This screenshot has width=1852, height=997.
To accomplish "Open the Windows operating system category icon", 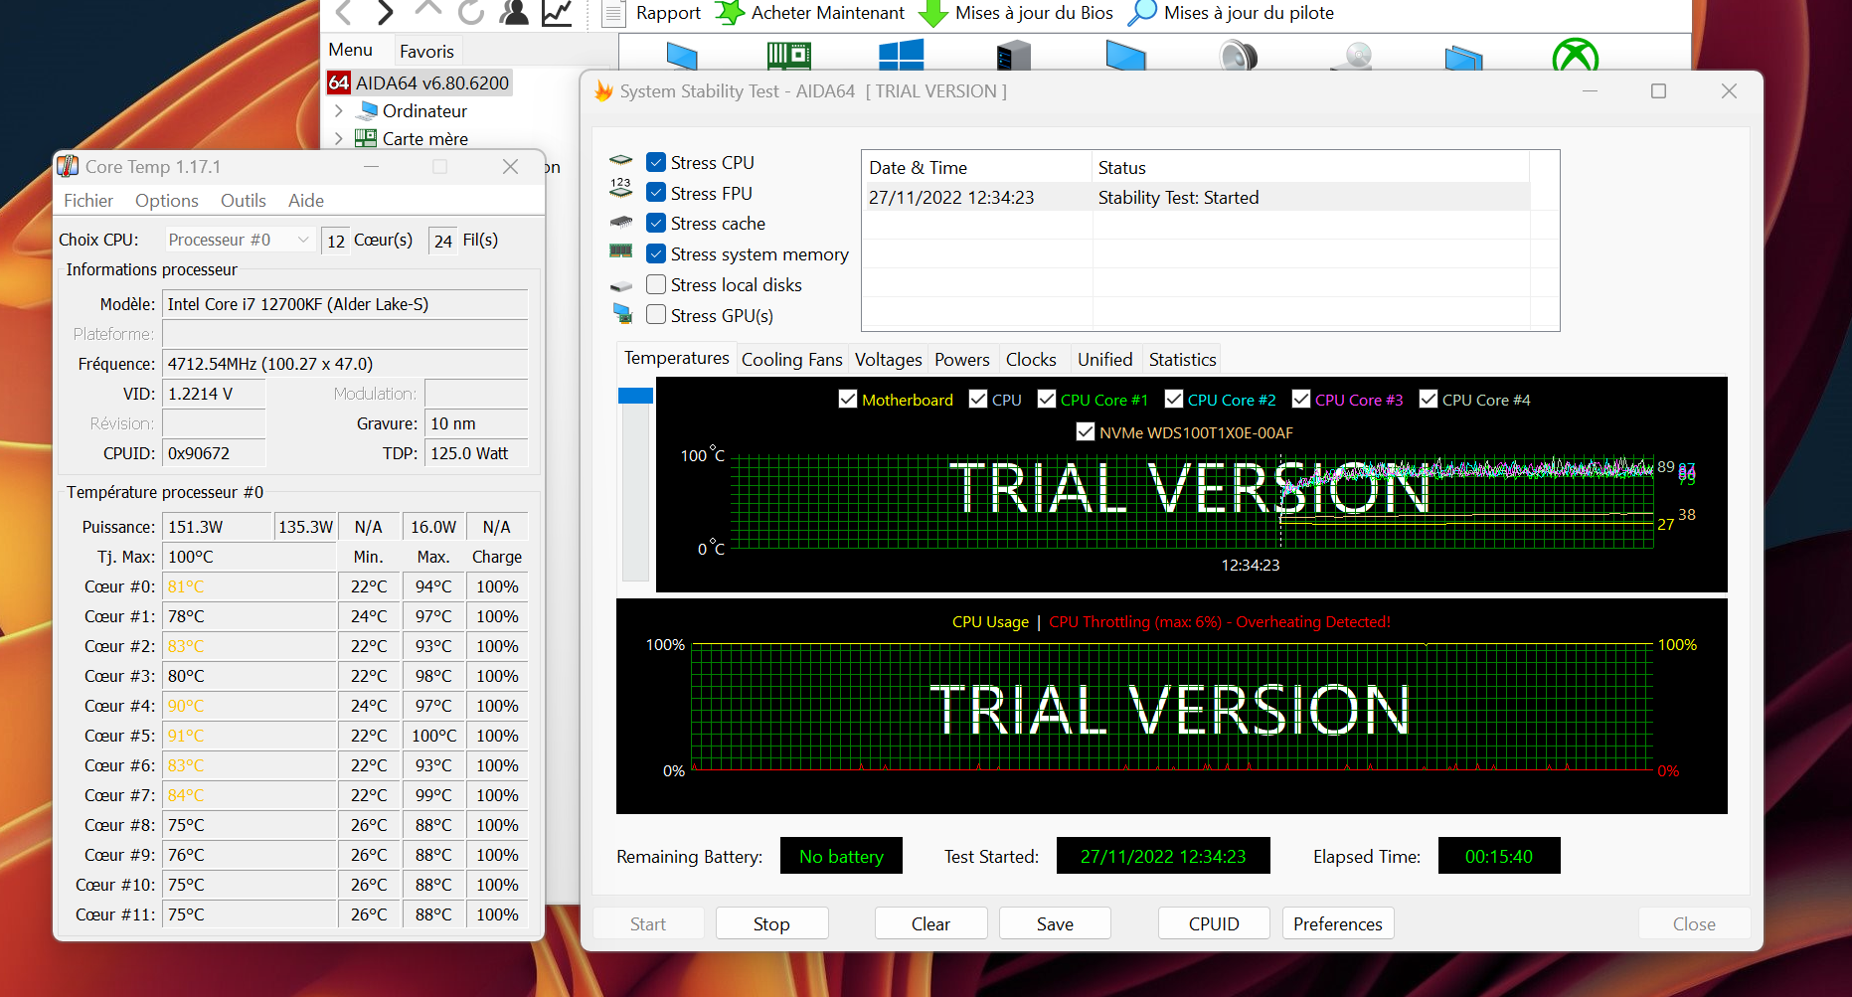I will (x=901, y=56).
